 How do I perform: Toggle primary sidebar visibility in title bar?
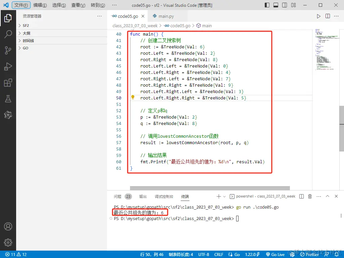point(267,5)
